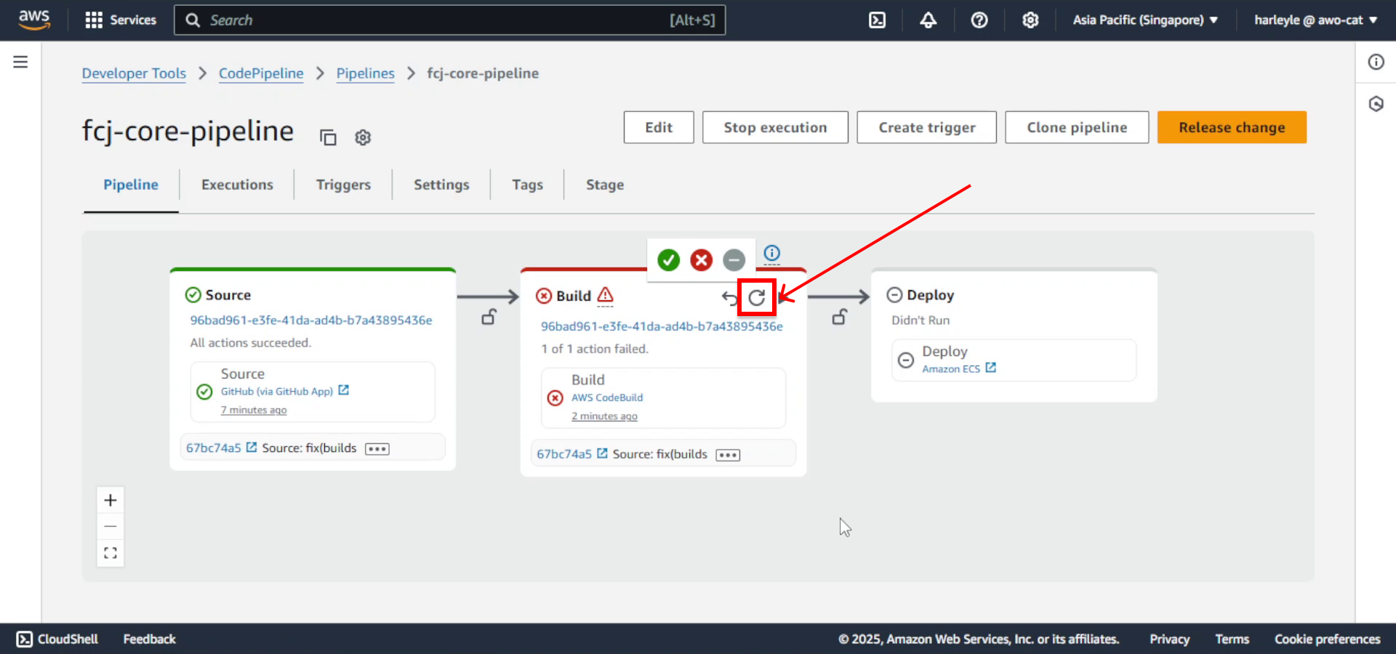Click the gray not-run filter icon
Screen dimensions: 1396x654
[734, 260]
